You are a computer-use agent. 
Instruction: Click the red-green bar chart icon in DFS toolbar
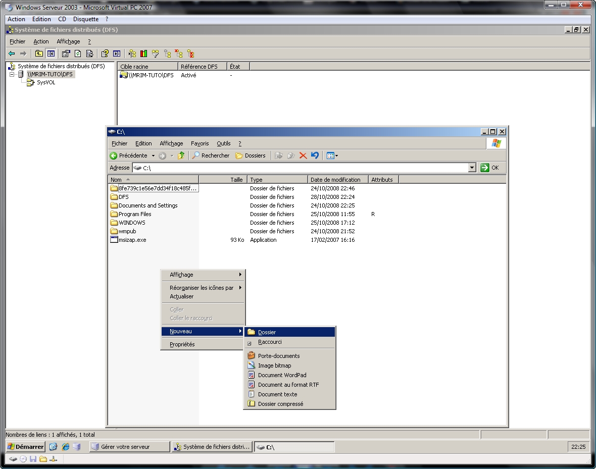tap(143, 54)
